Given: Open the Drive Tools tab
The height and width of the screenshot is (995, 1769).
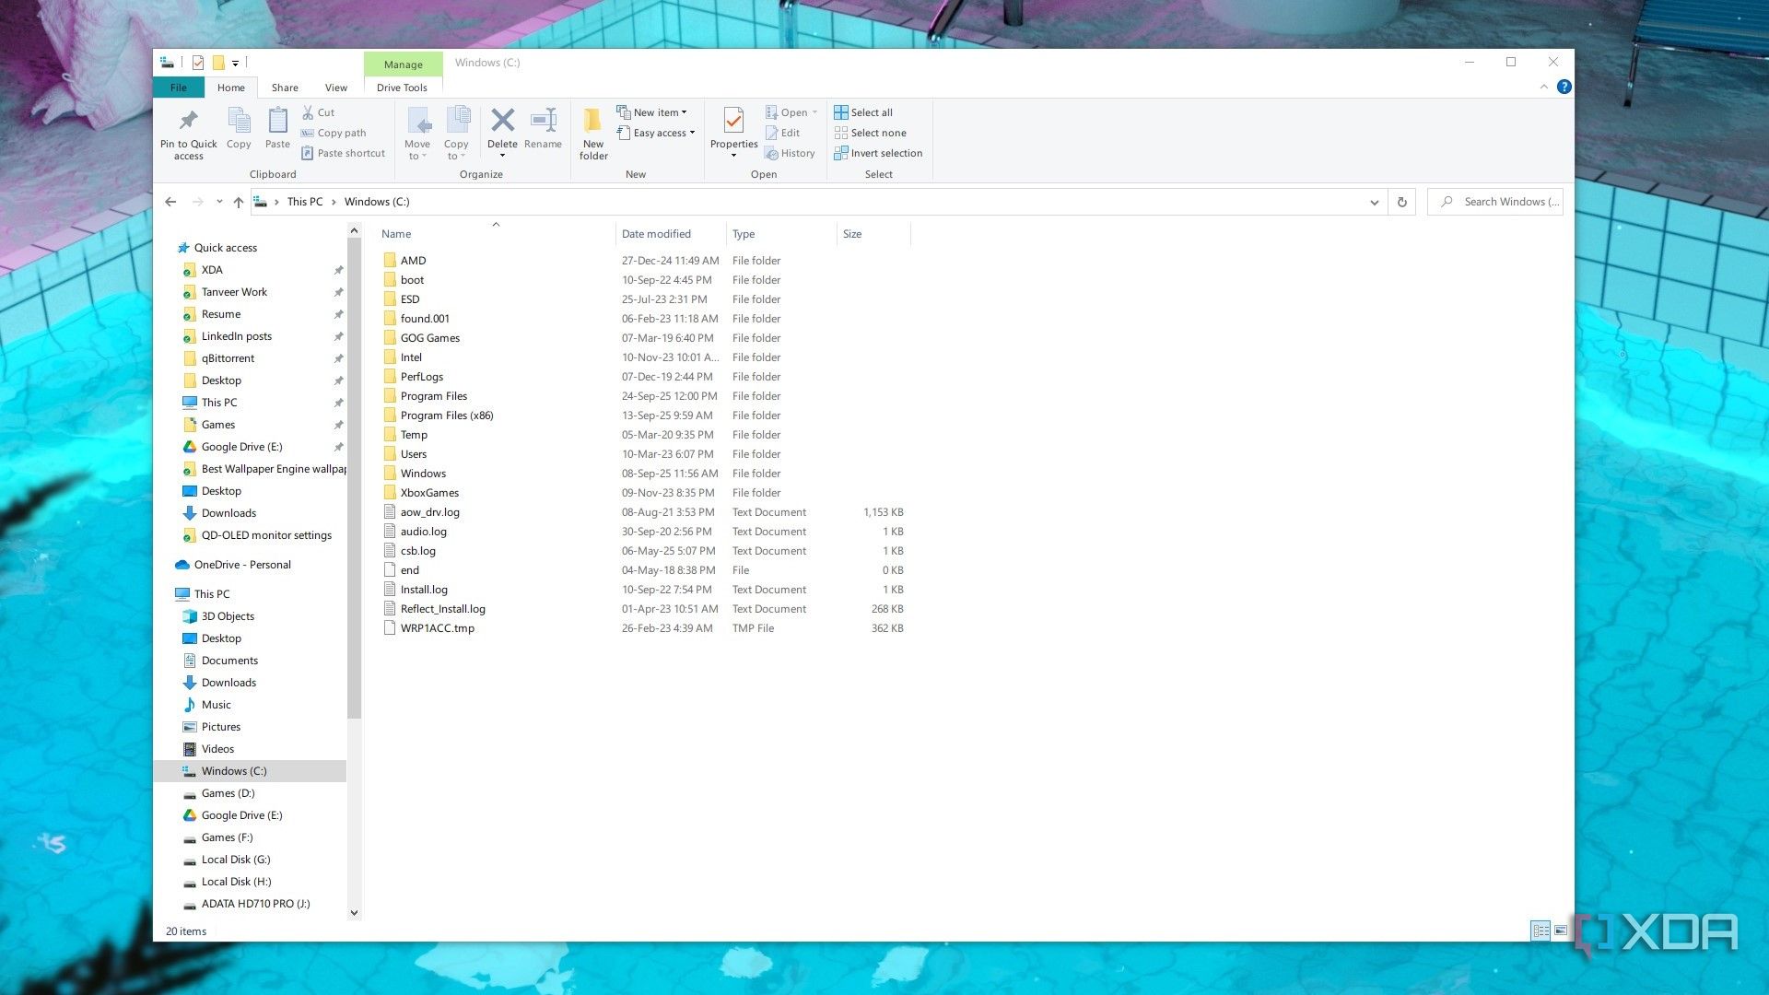Looking at the screenshot, I should (x=402, y=88).
